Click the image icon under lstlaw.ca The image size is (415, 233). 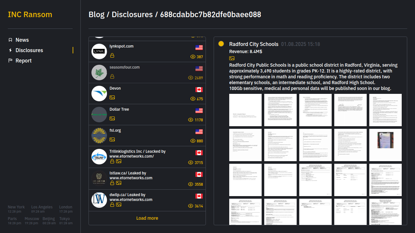point(119,183)
